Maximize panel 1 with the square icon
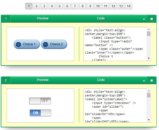The image size is (159, 130). pyautogui.click(x=152, y=19)
